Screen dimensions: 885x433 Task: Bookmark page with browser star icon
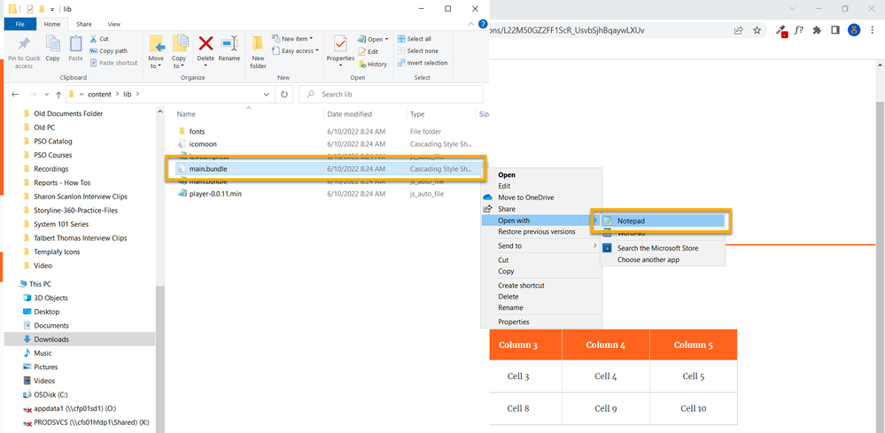pos(757,30)
